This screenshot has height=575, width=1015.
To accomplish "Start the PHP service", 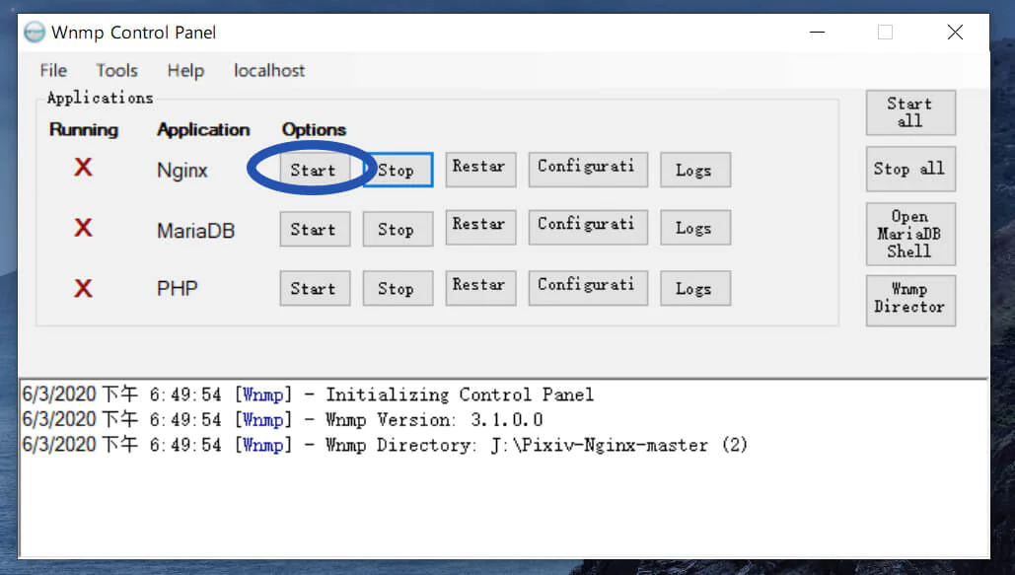I will coord(314,288).
